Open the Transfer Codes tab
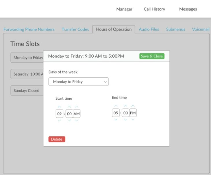This screenshot has height=175, width=211. pyautogui.click(x=75, y=29)
